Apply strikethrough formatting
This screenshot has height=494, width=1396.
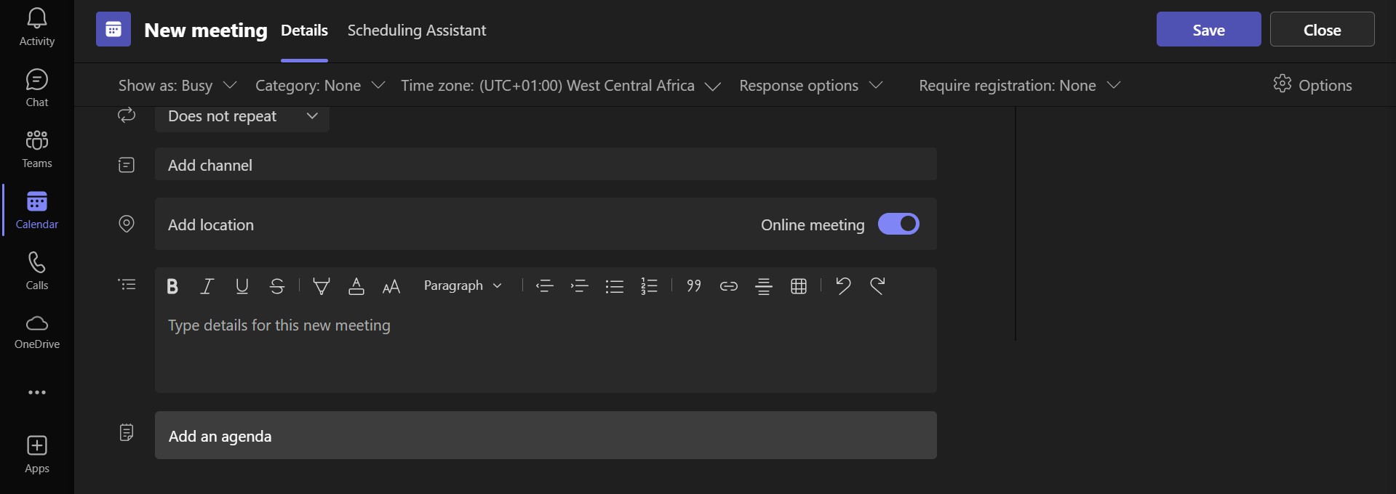pos(276,286)
